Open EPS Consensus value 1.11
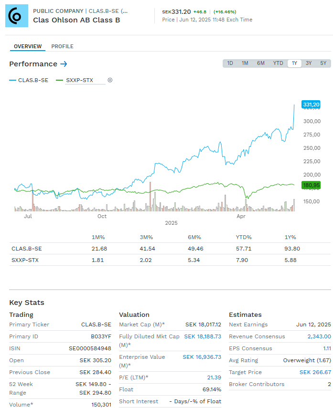 click(x=327, y=348)
